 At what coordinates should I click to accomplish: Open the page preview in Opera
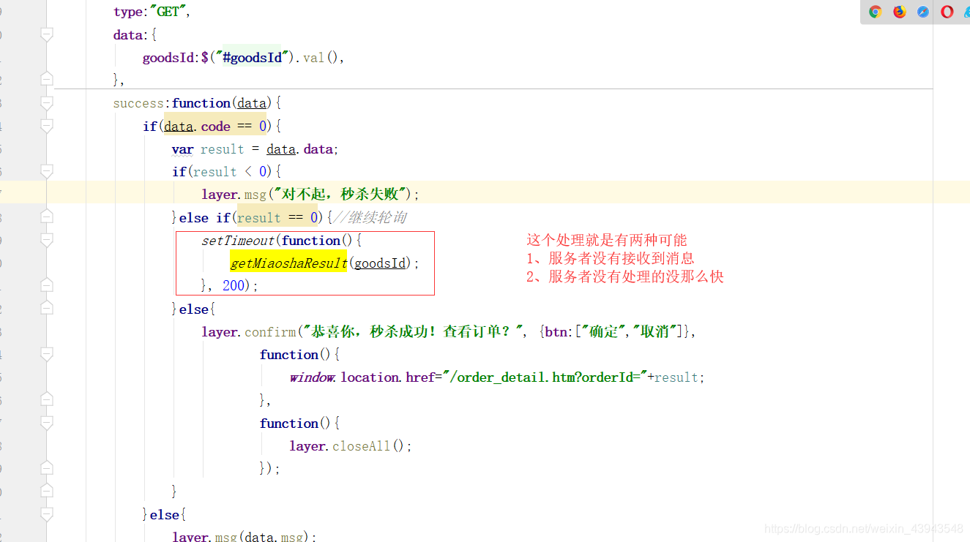click(x=947, y=12)
